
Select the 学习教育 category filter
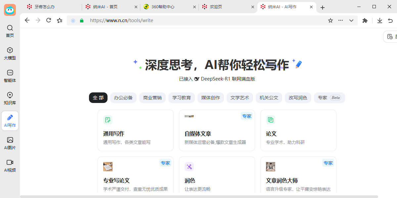(x=182, y=98)
